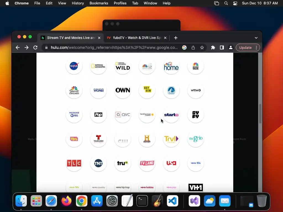Select the National Geographic channel logo
Viewport: 283px width, 212px height.
98,66
